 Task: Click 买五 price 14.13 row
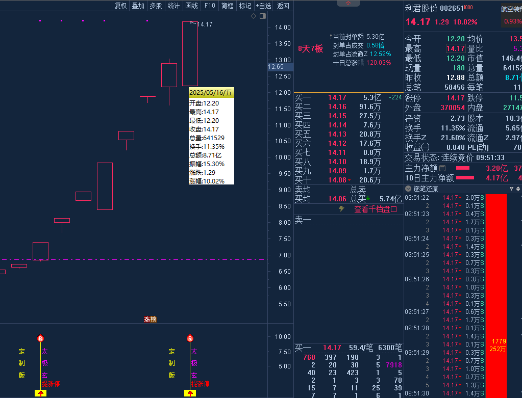[349, 135]
